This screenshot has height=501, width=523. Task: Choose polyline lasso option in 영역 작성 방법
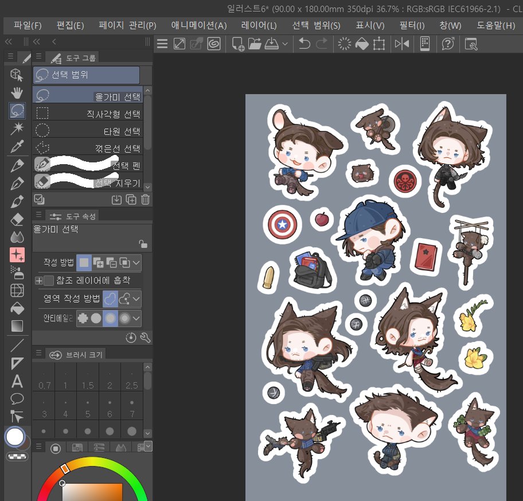pyautogui.click(x=125, y=299)
